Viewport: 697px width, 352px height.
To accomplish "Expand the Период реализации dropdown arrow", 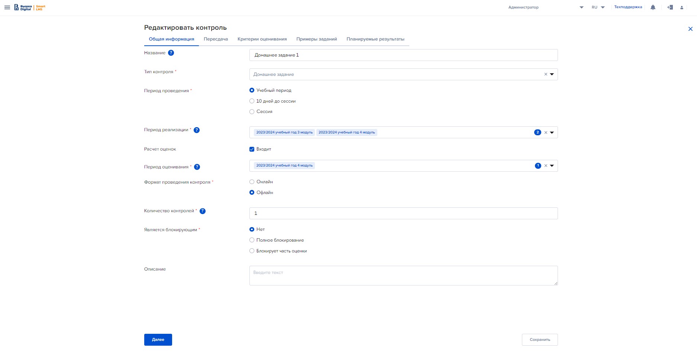I will 552,132.
